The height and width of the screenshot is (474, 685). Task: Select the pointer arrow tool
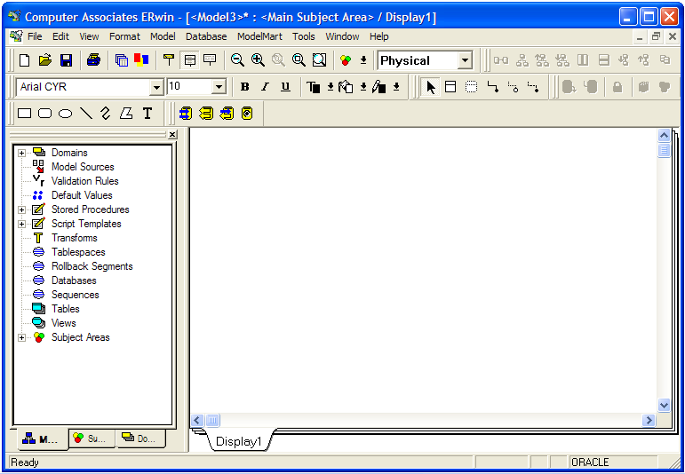tap(431, 87)
